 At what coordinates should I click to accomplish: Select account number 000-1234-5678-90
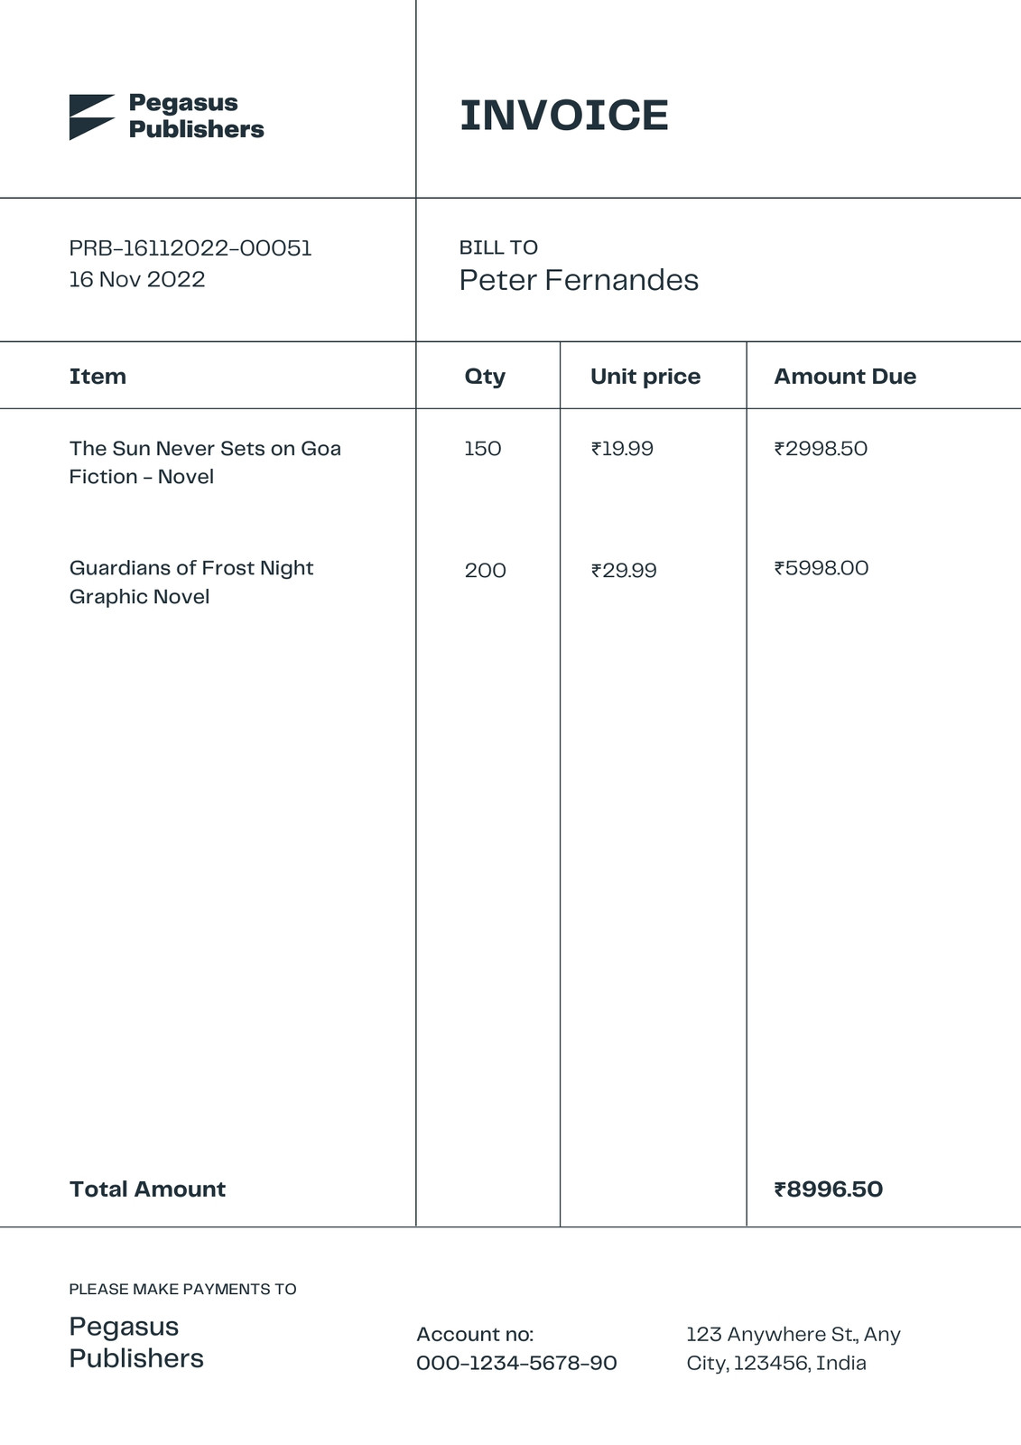[516, 1363]
